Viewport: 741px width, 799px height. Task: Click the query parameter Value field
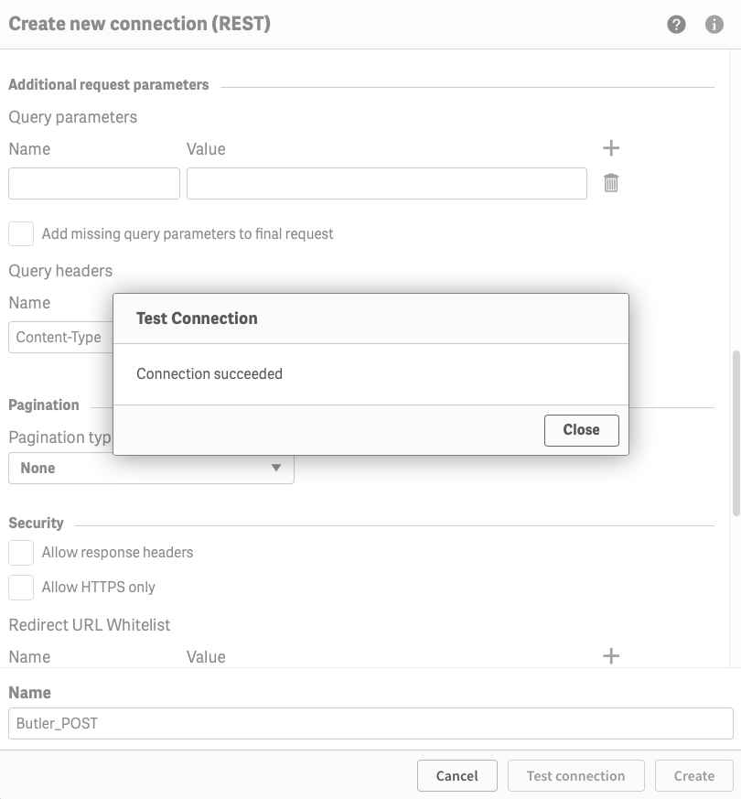[x=386, y=183]
